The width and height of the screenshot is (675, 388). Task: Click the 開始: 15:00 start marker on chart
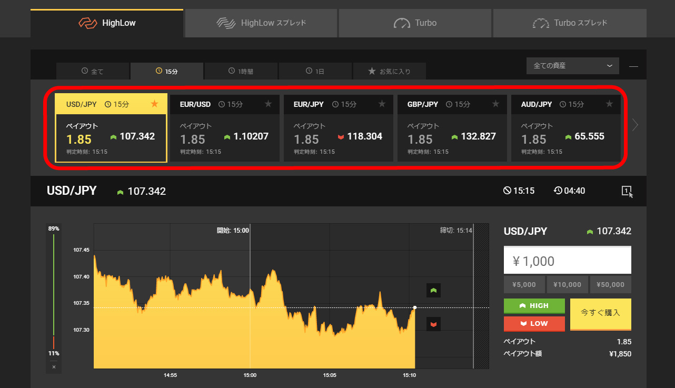pyautogui.click(x=233, y=230)
